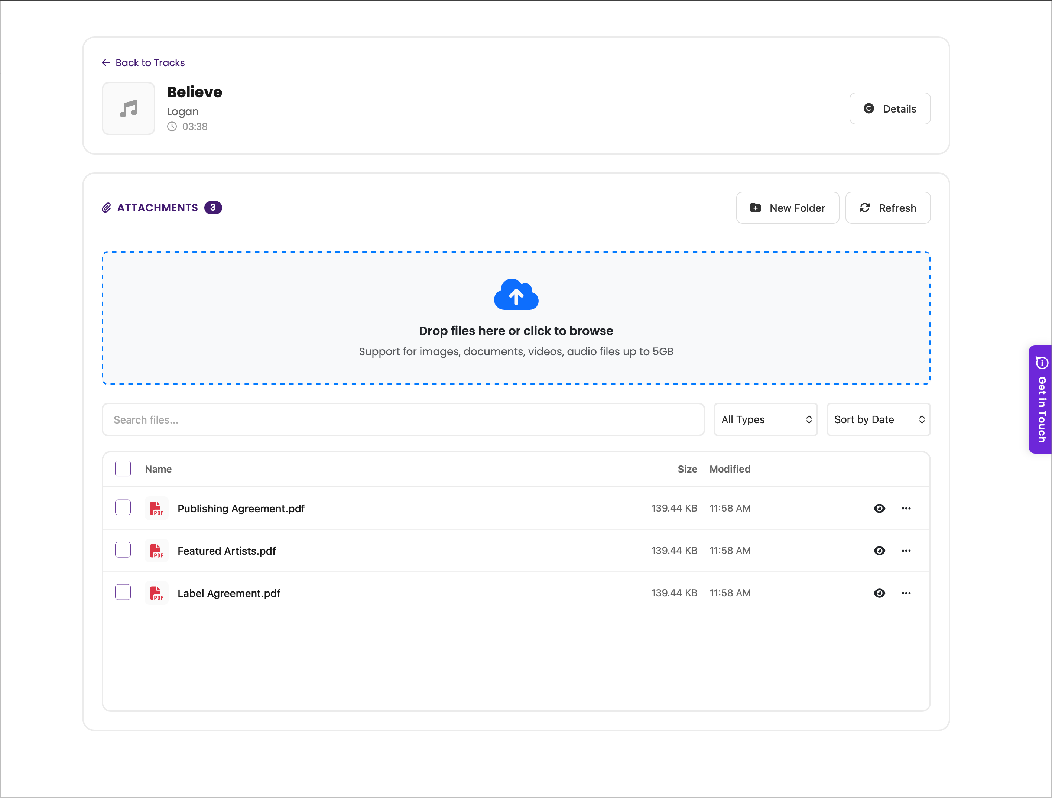Check the select-all files checkbox
Image resolution: width=1052 pixels, height=798 pixels.
pyautogui.click(x=123, y=468)
